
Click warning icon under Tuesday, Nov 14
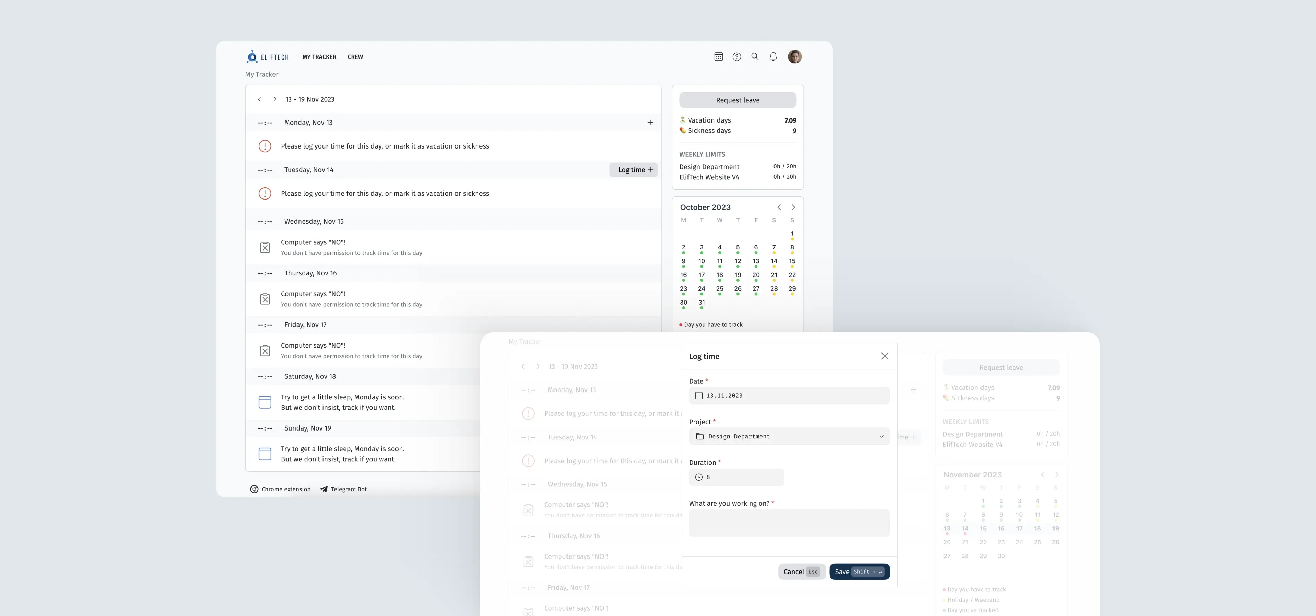click(x=265, y=194)
